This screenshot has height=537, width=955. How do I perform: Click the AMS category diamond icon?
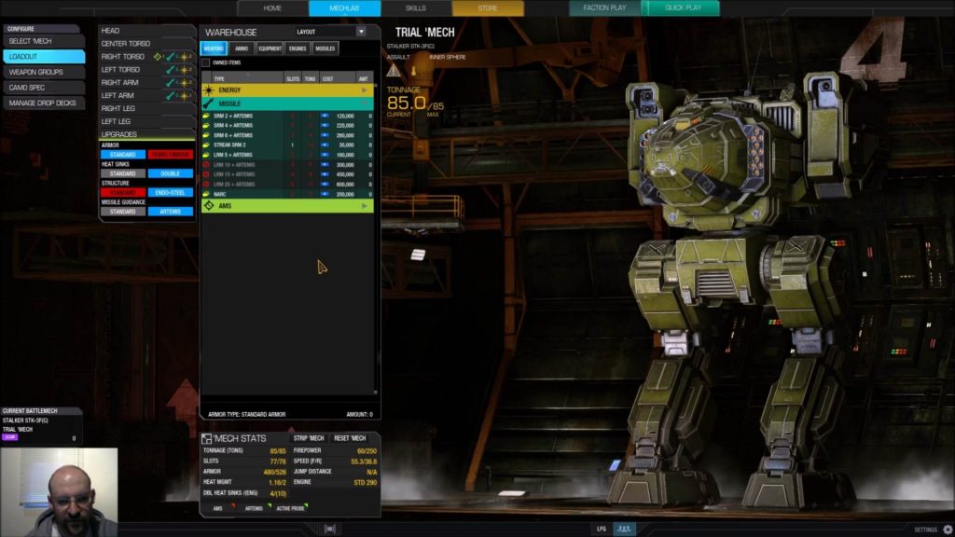point(209,206)
